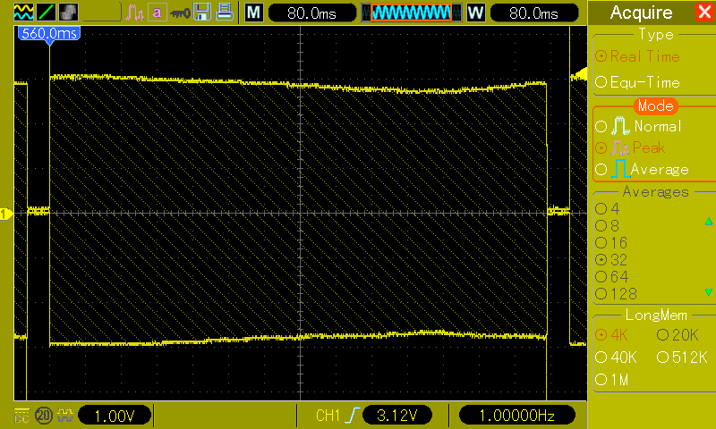
Task: Click the 1.00V vertical scale readout
Action: point(115,416)
